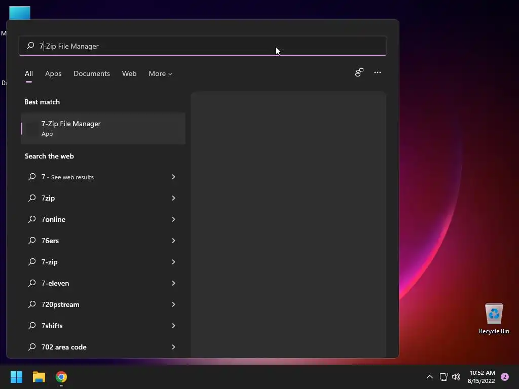Image resolution: width=519 pixels, height=389 pixels.
Task: Expand chevron beside '7shifts'
Action: pos(173,326)
